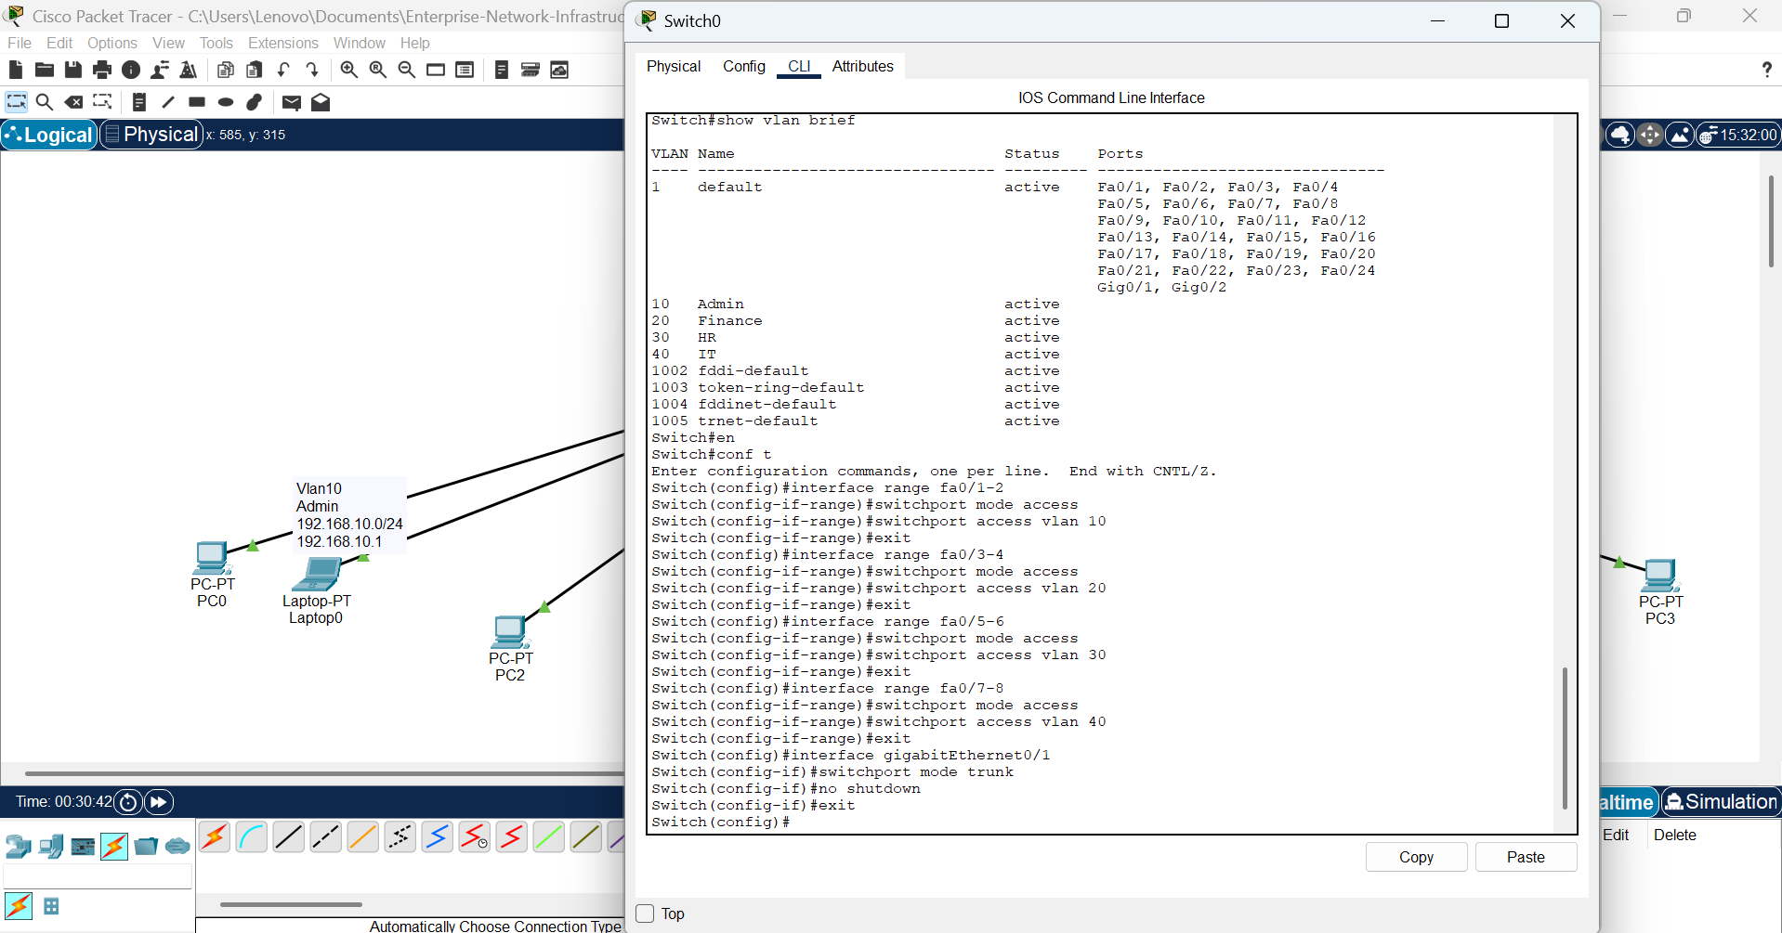Select the Draw Ellipse tool
Screen dimensions: 1782x933
point(225,102)
